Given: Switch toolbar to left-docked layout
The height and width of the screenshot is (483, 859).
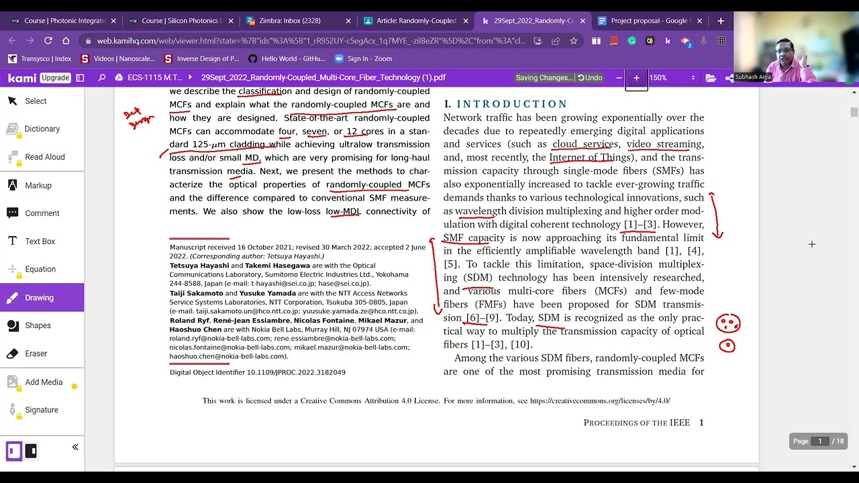Looking at the screenshot, I should point(13,451).
